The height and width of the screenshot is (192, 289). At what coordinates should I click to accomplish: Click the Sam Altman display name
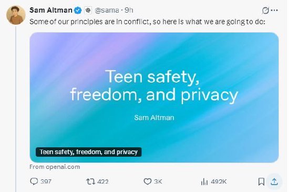pyautogui.click(x=51, y=10)
